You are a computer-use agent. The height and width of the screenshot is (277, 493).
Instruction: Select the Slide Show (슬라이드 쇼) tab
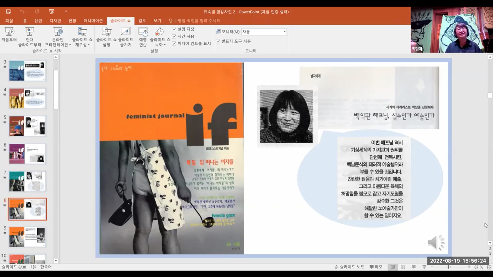point(120,21)
